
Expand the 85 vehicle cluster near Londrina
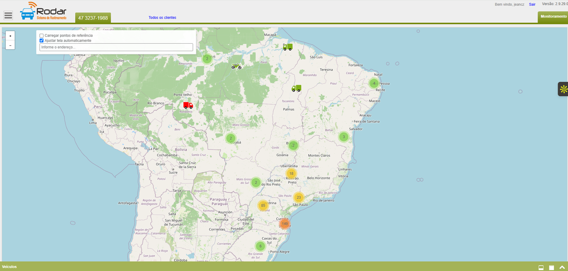click(x=263, y=205)
